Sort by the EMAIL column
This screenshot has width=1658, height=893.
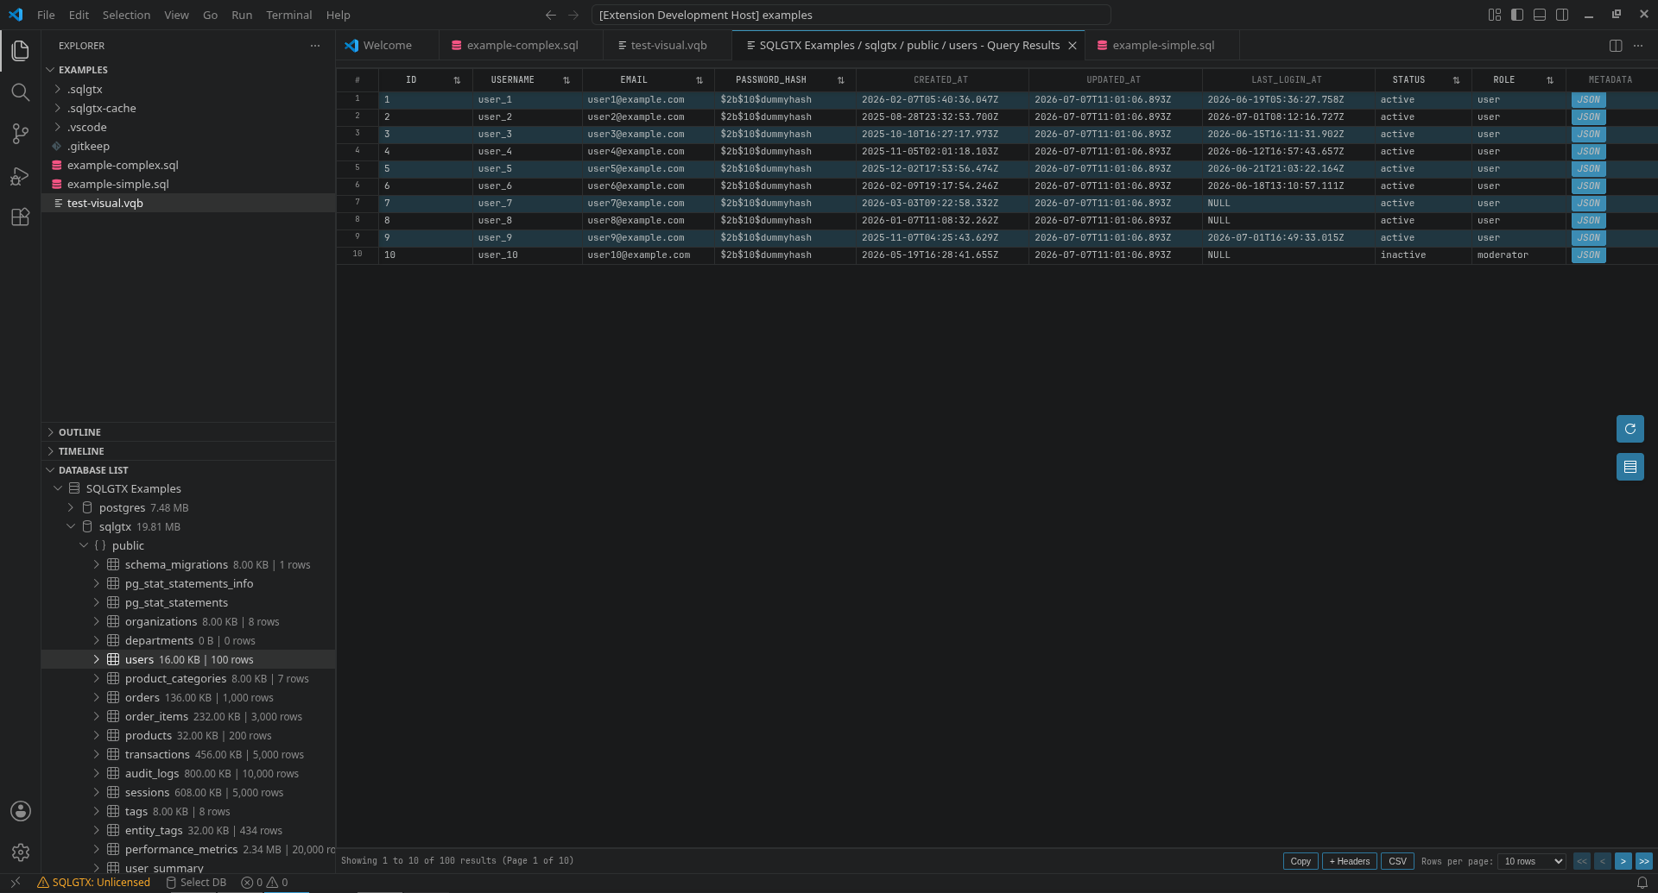(699, 80)
